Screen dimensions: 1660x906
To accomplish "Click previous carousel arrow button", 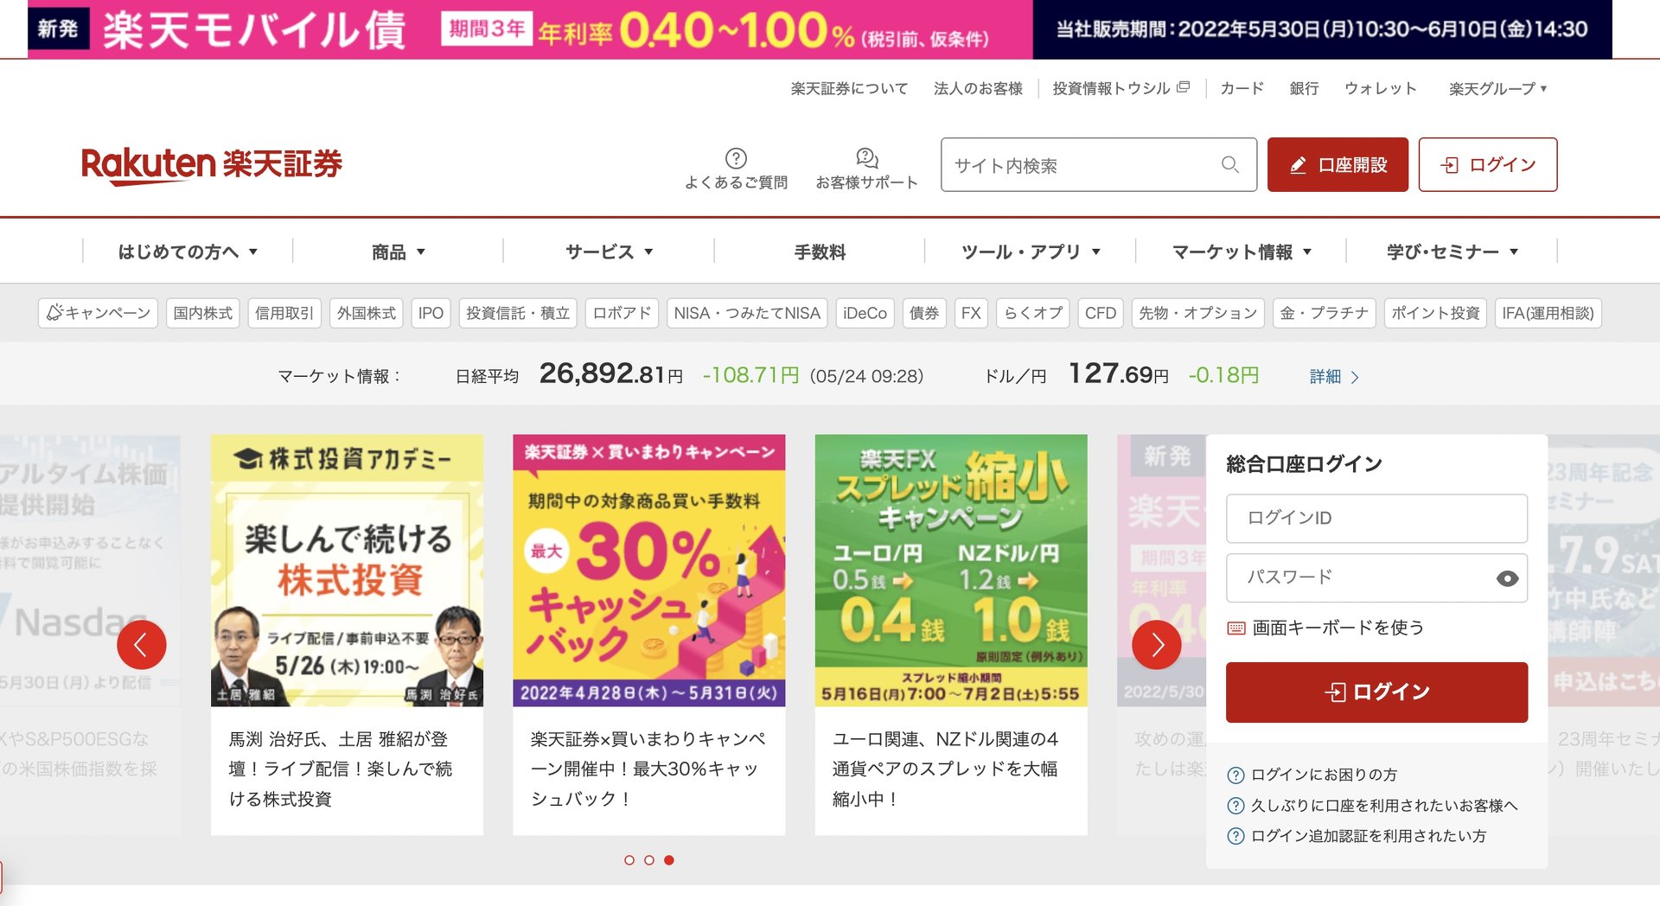I will (142, 645).
